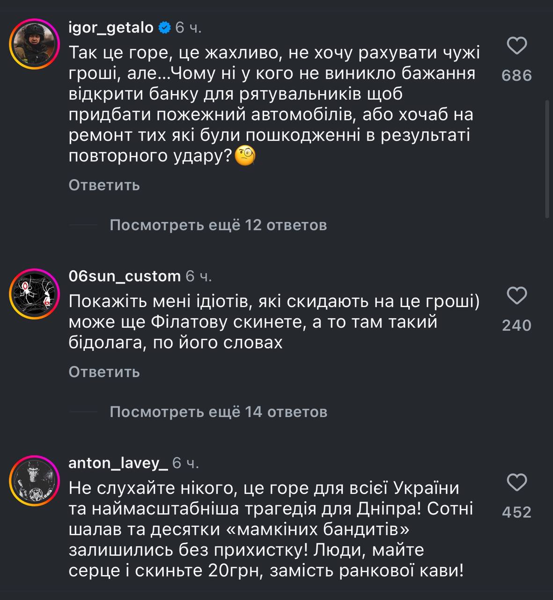Viewport: 553px width, 600px height.
Task: Open anton_lavey_'s profile avatar
Action: pos(34,480)
